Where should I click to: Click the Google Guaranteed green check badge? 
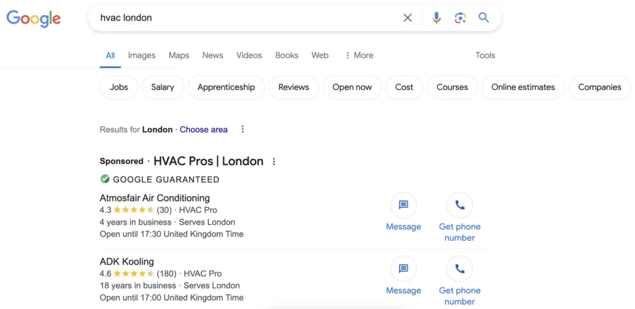(x=105, y=179)
